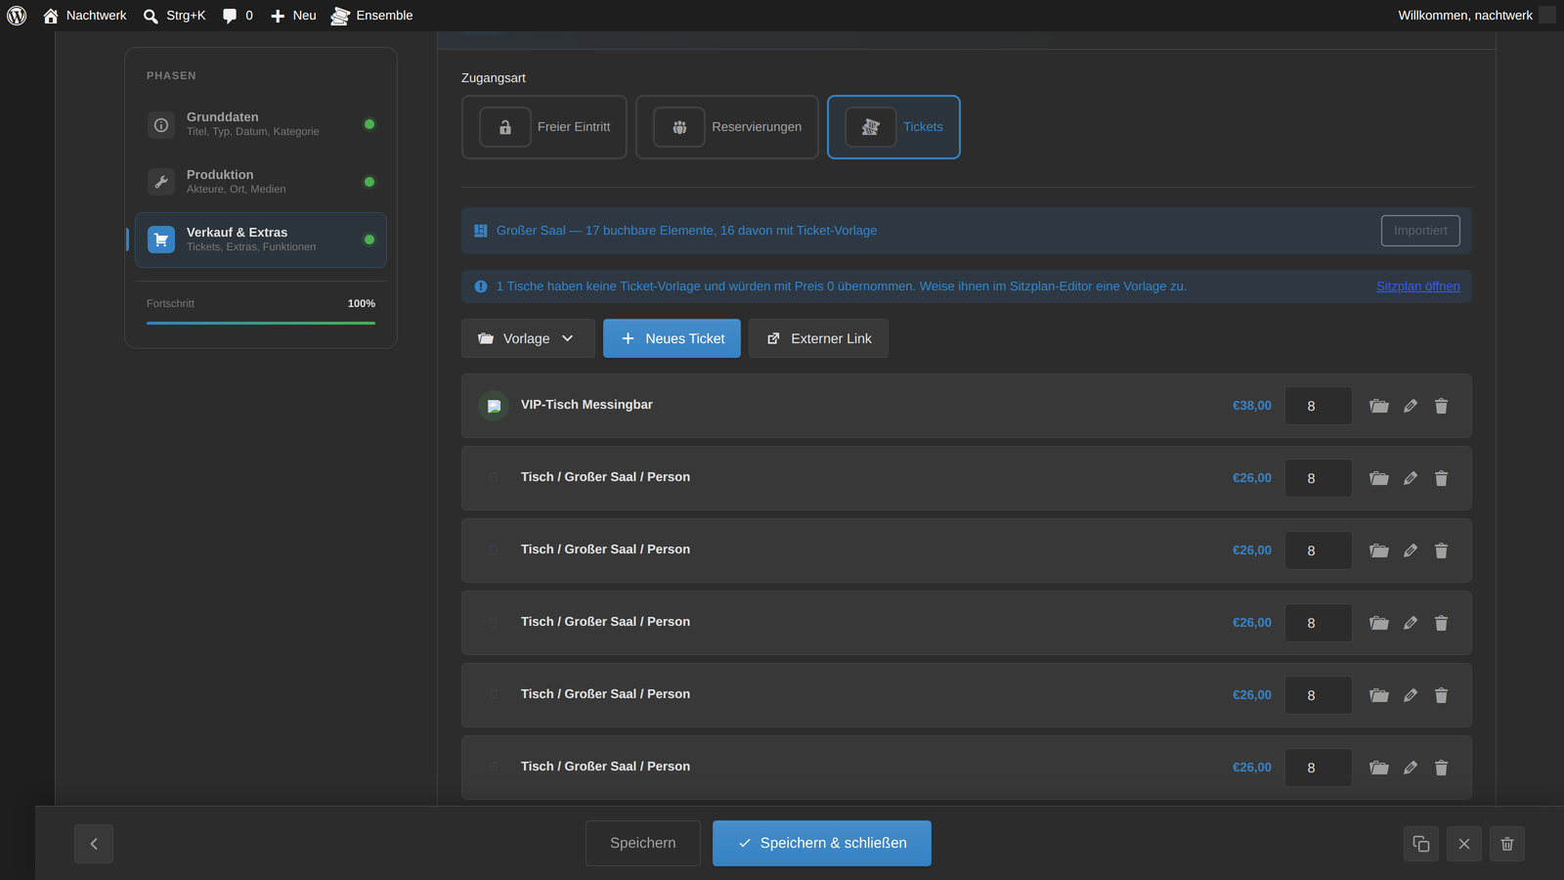Open the Sitzplan öffnen link
1564x880 pixels.
click(1418, 286)
